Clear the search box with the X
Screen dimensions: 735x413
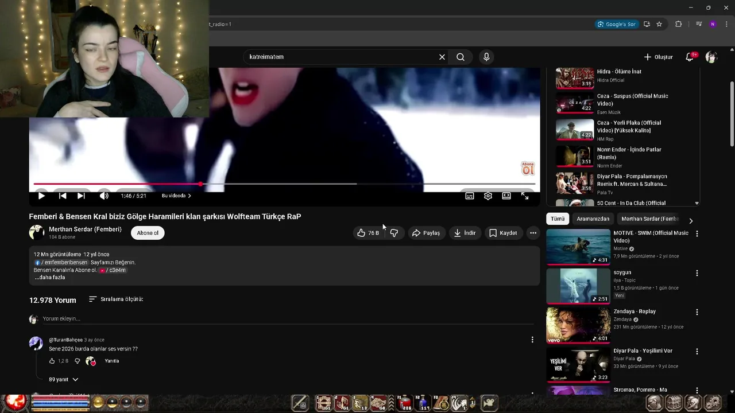(x=442, y=57)
